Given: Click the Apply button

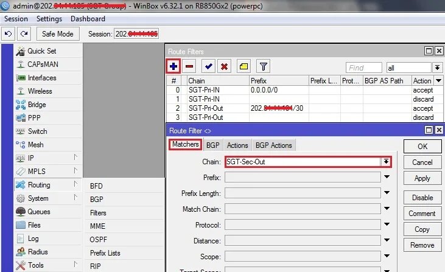Looking at the screenshot, I should 422,178.
